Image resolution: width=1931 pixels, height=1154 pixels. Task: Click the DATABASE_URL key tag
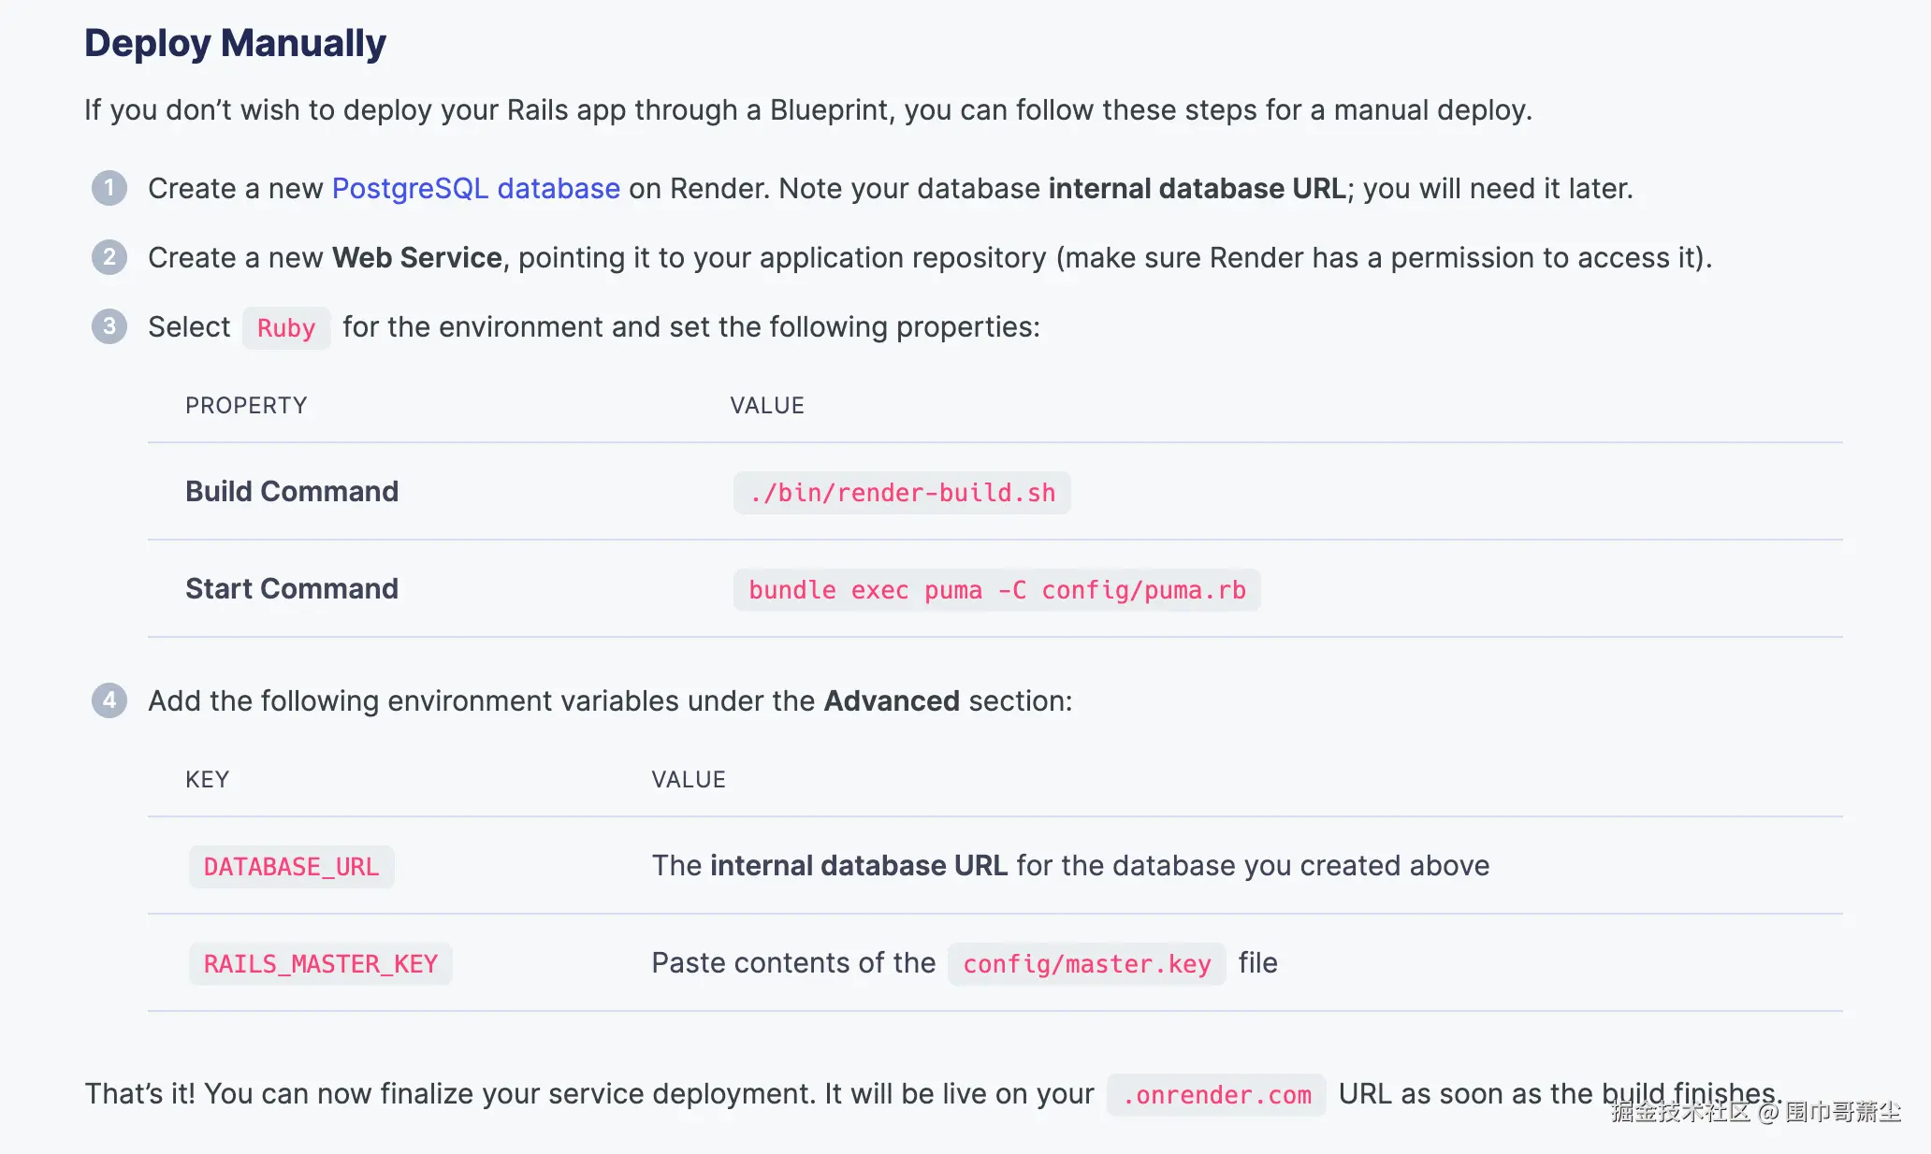pyautogui.click(x=291, y=867)
